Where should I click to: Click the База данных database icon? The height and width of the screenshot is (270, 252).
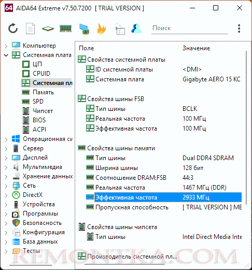(x=16, y=241)
